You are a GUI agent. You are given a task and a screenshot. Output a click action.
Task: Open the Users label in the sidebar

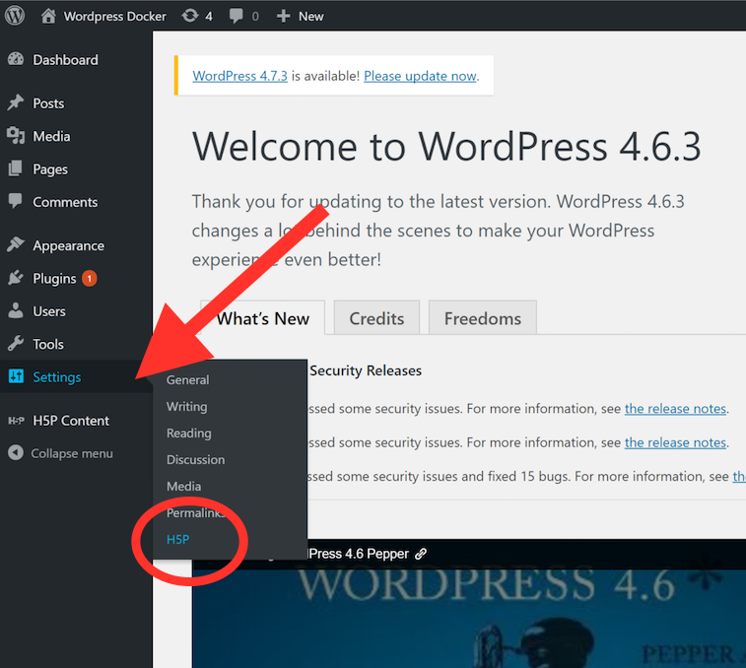point(49,311)
